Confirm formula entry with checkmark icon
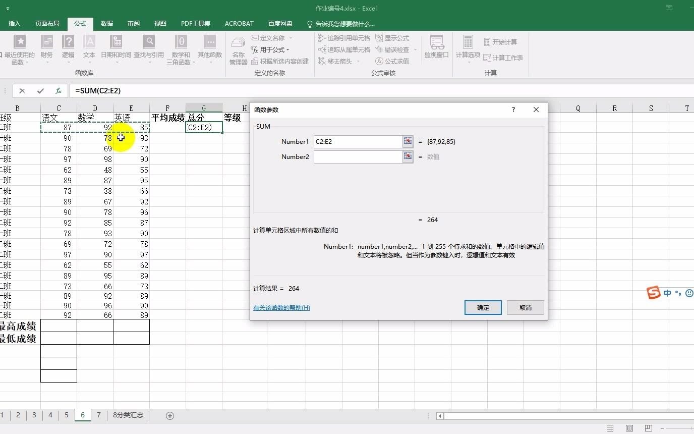The width and height of the screenshot is (694, 434). [40, 91]
